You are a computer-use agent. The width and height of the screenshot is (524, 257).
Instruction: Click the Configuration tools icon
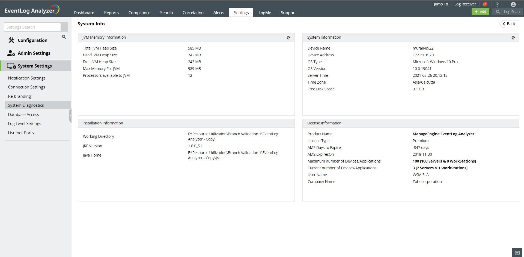point(11,40)
